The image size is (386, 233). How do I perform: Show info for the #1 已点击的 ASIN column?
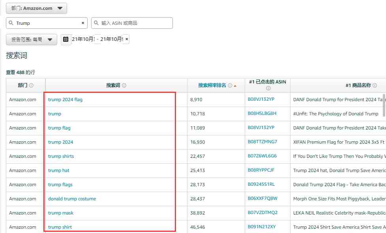tap(268, 88)
